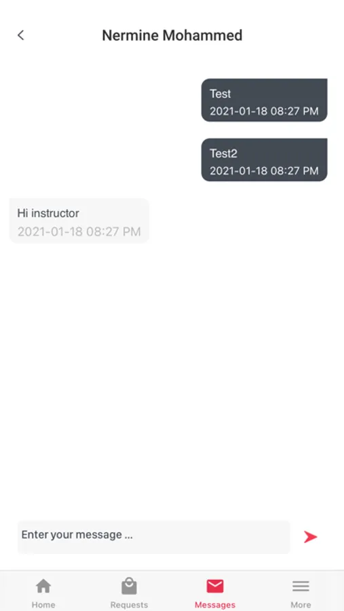Send message with red arrow icon
Screen dimensions: 344x611
tap(311, 537)
